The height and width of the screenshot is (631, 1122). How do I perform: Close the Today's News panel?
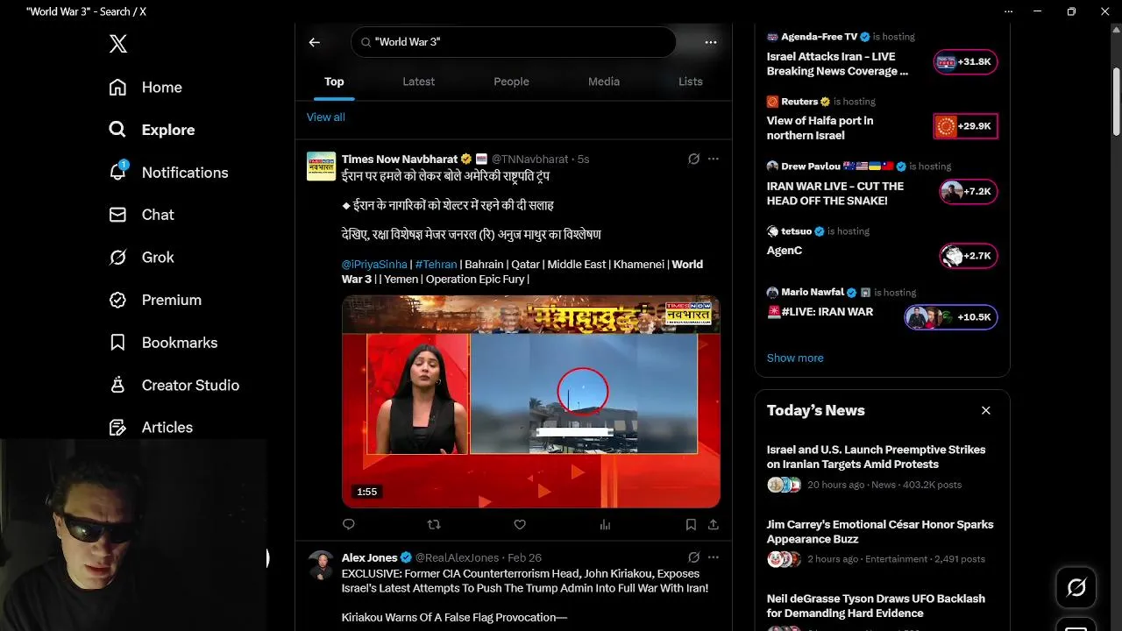(986, 410)
